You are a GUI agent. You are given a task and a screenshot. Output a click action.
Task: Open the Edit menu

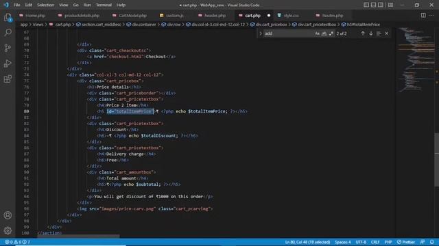coord(29,5)
